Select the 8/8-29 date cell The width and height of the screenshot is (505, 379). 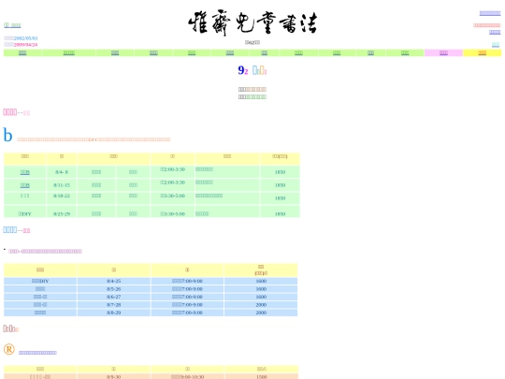tap(114, 313)
